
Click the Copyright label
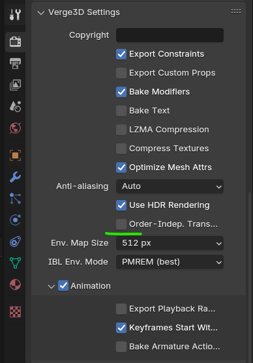pos(89,35)
